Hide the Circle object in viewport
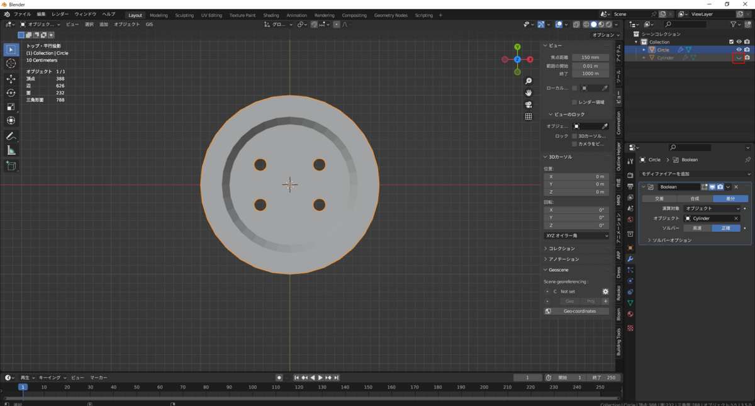Viewport: 755px width, 406px height. (x=739, y=49)
